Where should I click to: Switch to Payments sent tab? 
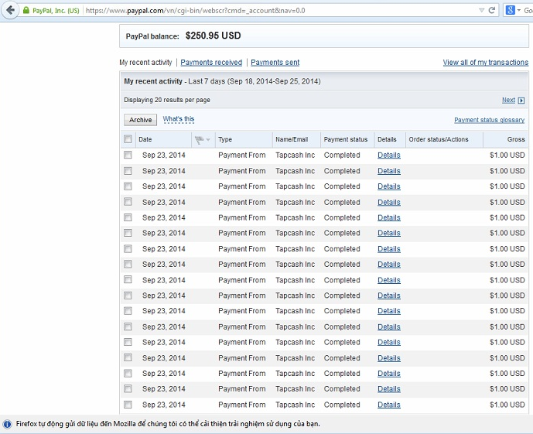click(275, 63)
